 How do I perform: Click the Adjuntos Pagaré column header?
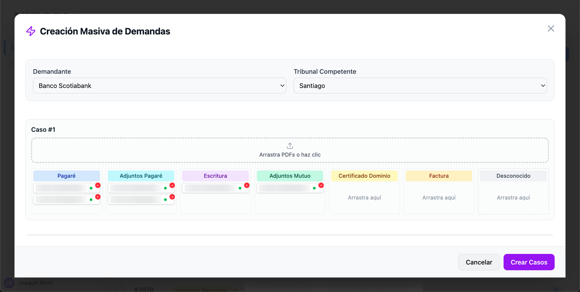(x=141, y=176)
